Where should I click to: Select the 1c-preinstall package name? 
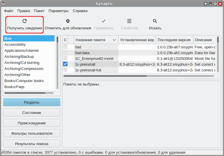(85, 64)
